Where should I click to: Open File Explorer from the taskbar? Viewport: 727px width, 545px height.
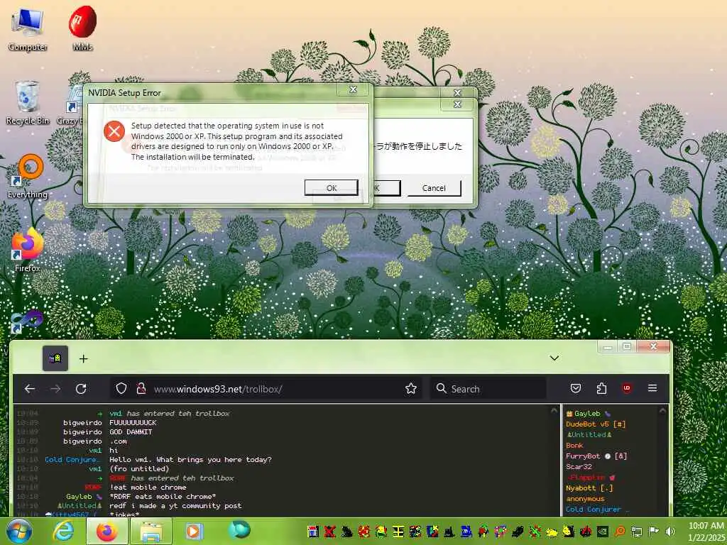[151, 531]
